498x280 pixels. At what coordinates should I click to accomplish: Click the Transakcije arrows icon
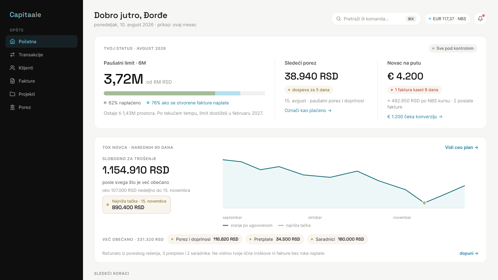click(x=12, y=55)
